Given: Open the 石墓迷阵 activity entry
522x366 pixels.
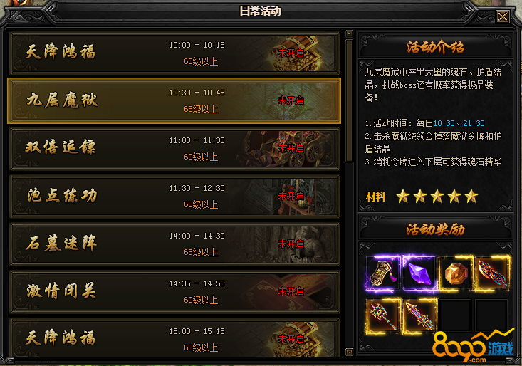Looking at the screenshot, I should pos(174,244).
